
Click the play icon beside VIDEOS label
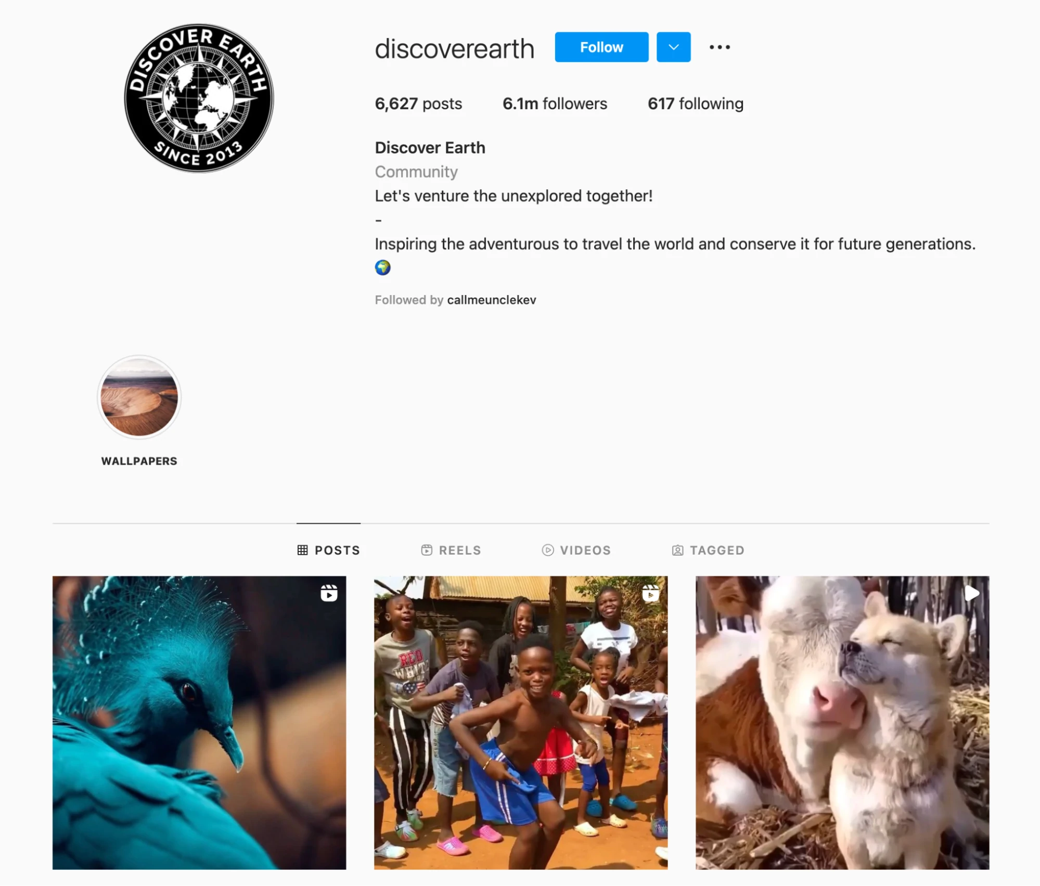[x=548, y=550]
